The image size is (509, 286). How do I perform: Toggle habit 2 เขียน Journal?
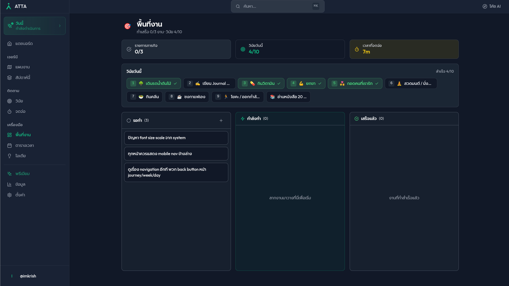(209, 84)
